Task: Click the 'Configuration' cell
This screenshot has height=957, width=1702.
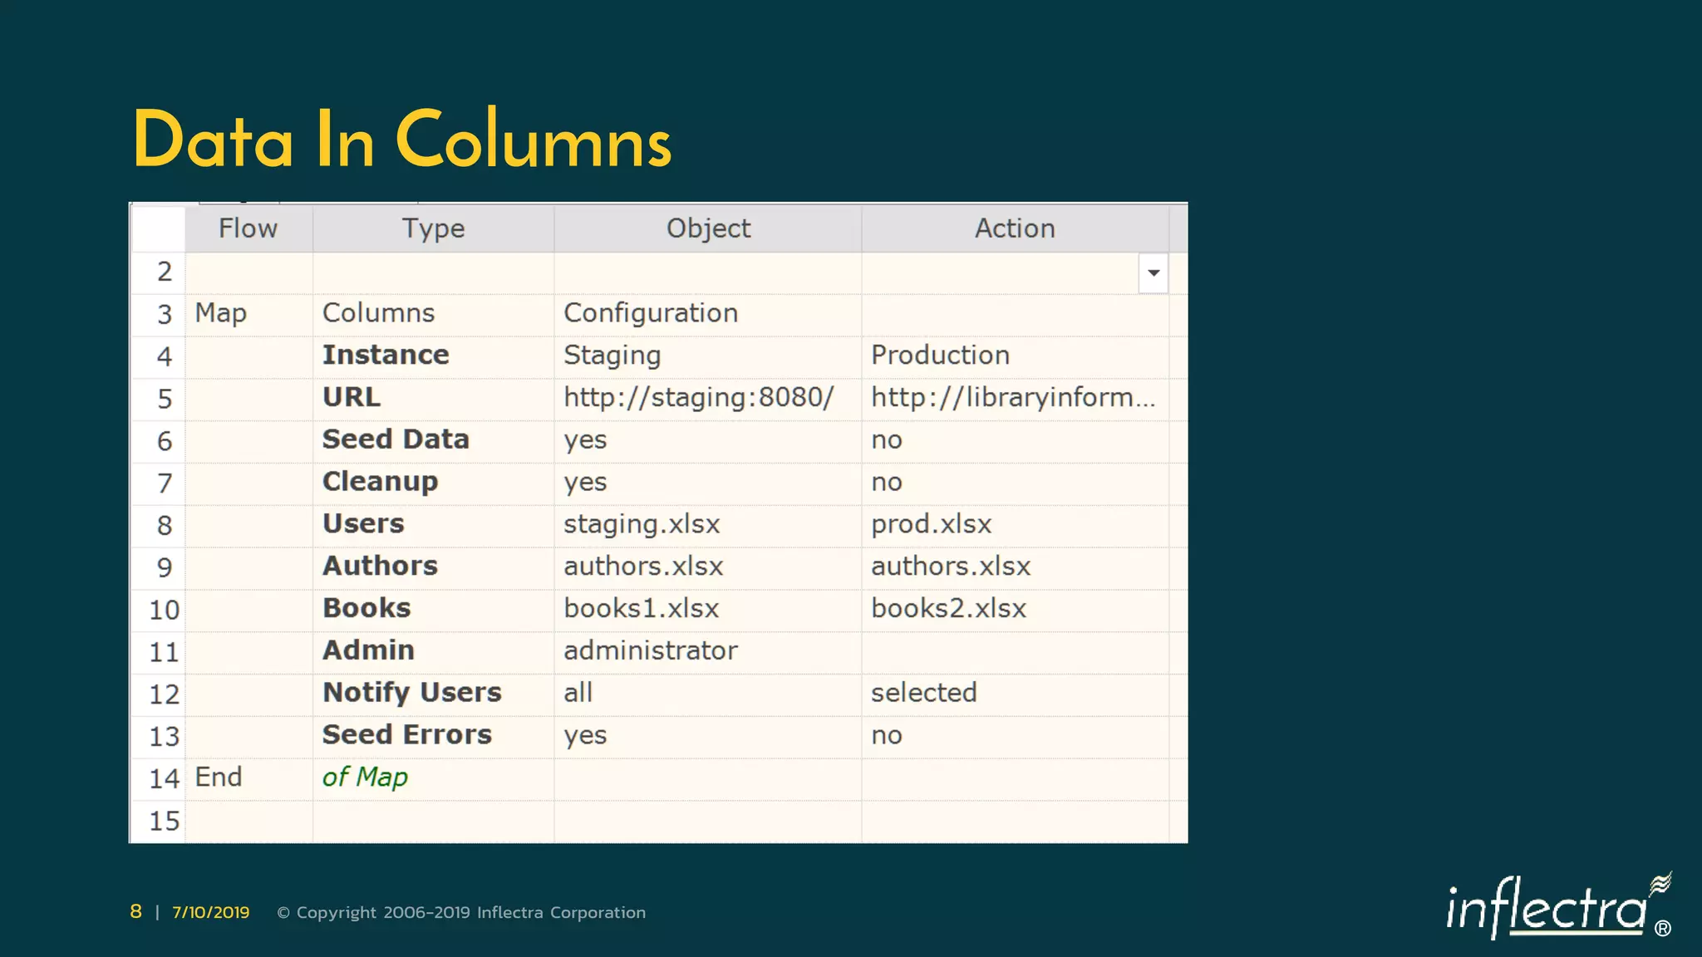Action: pos(708,315)
